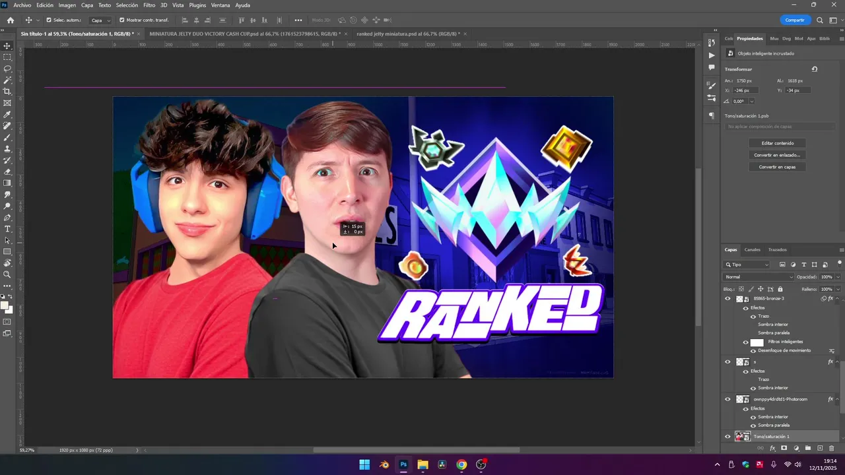Open the Paragraph panel icon
This screenshot has height=475, width=845.
point(711,115)
